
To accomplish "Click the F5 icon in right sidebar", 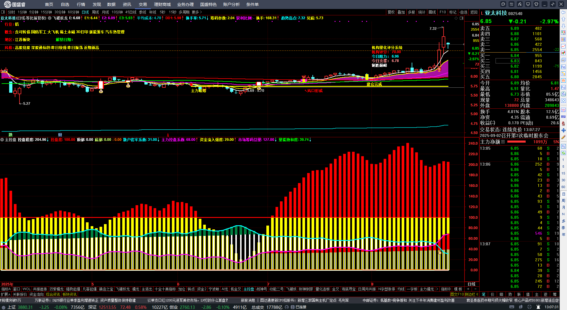I will click(563, 146).
